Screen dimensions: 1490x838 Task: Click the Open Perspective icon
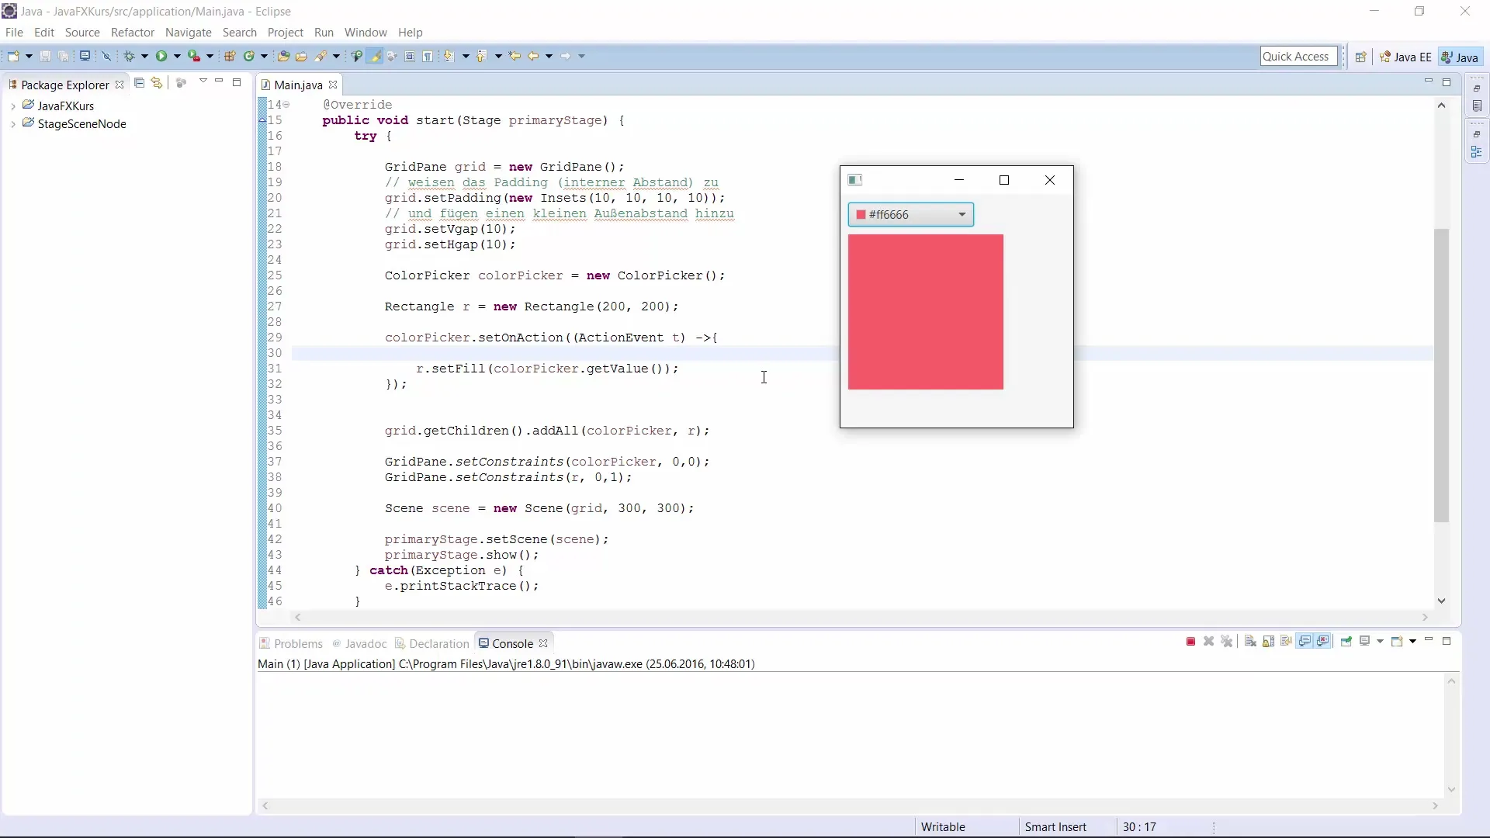(1360, 57)
